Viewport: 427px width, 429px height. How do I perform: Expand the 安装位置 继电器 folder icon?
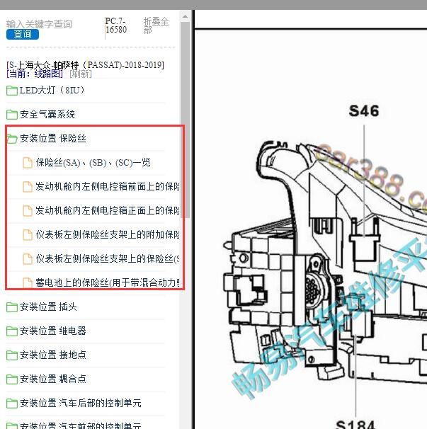pyautogui.click(x=12, y=331)
